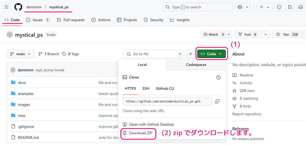Click the repository avatar next to mystical_ps title

pyautogui.click(x=10, y=35)
